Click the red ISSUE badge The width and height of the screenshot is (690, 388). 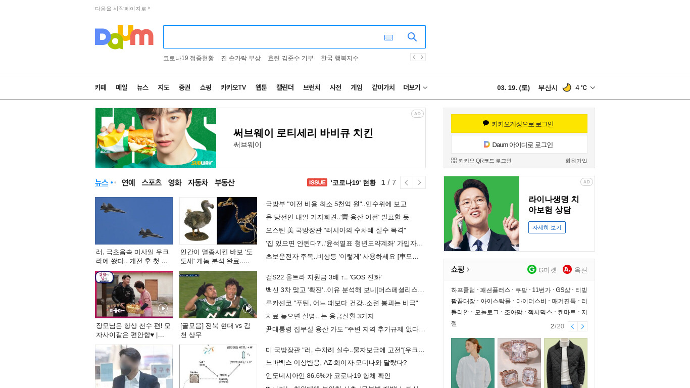[317, 182]
